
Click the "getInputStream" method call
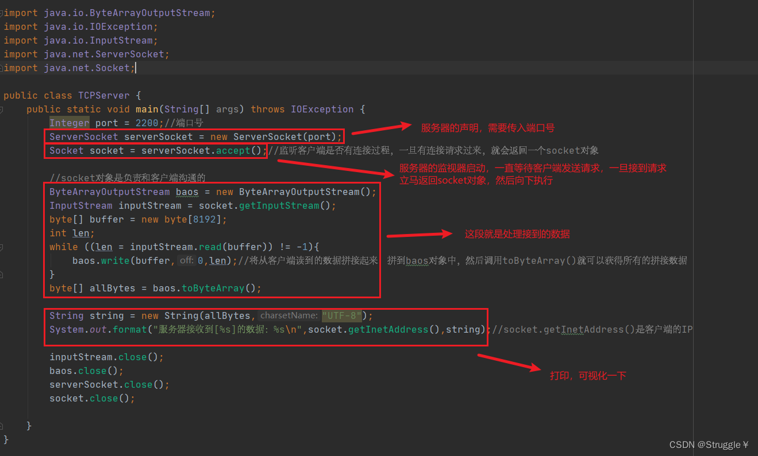point(279,205)
